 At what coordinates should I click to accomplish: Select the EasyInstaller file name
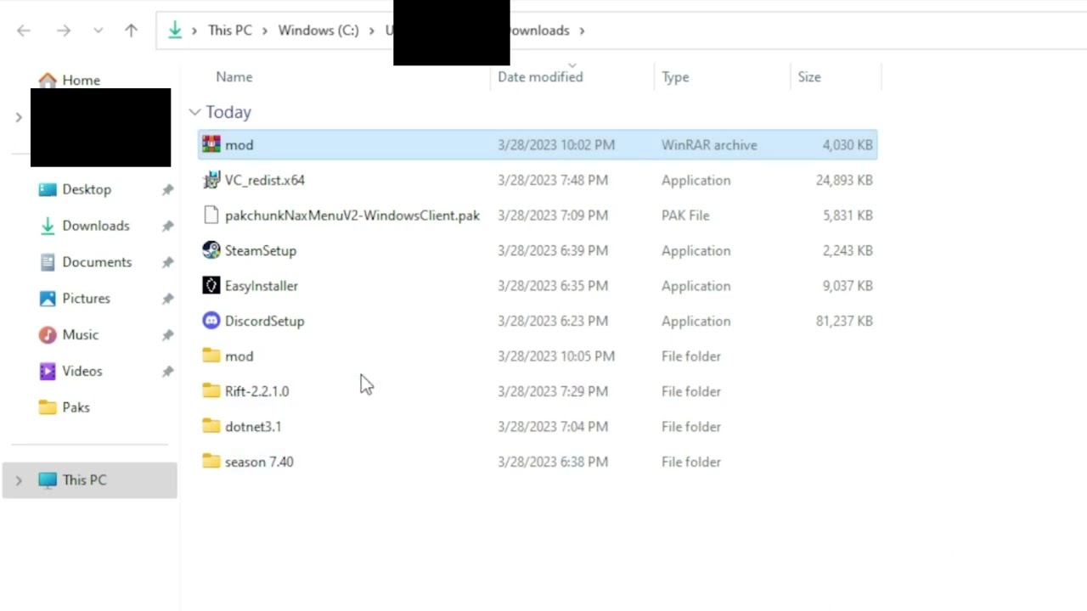(x=262, y=286)
